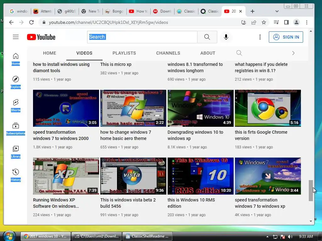The image size is (322, 241).
Task: Open the tab search dropdown chevron
Action: pyautogui.click(x=277, y=11)
